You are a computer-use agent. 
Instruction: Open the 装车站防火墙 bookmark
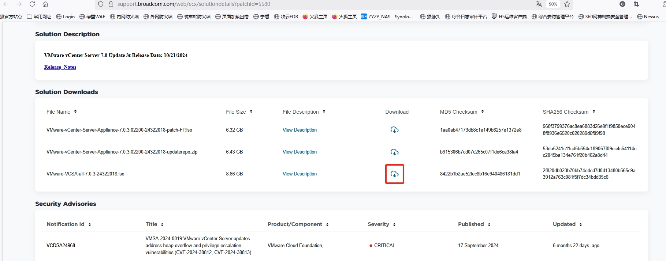tap(194, 16)
